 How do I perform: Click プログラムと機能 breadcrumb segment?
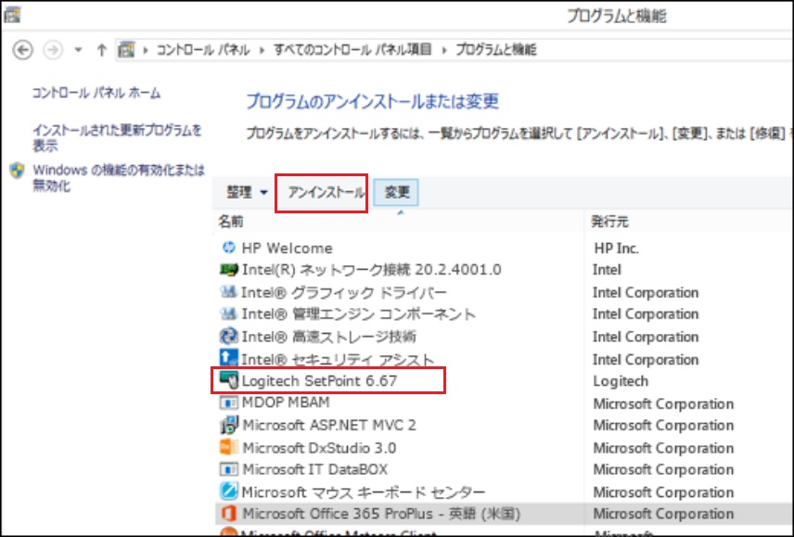point(495,49)
